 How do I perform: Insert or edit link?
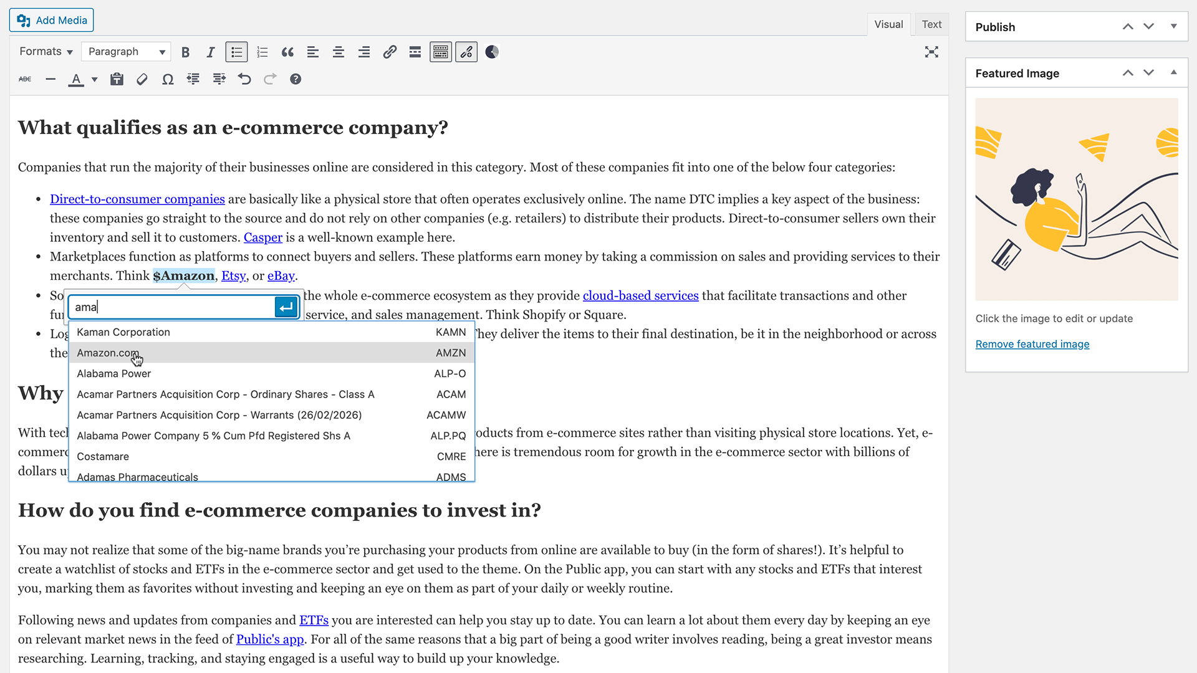pyautogui.click(x=390, y=52)
